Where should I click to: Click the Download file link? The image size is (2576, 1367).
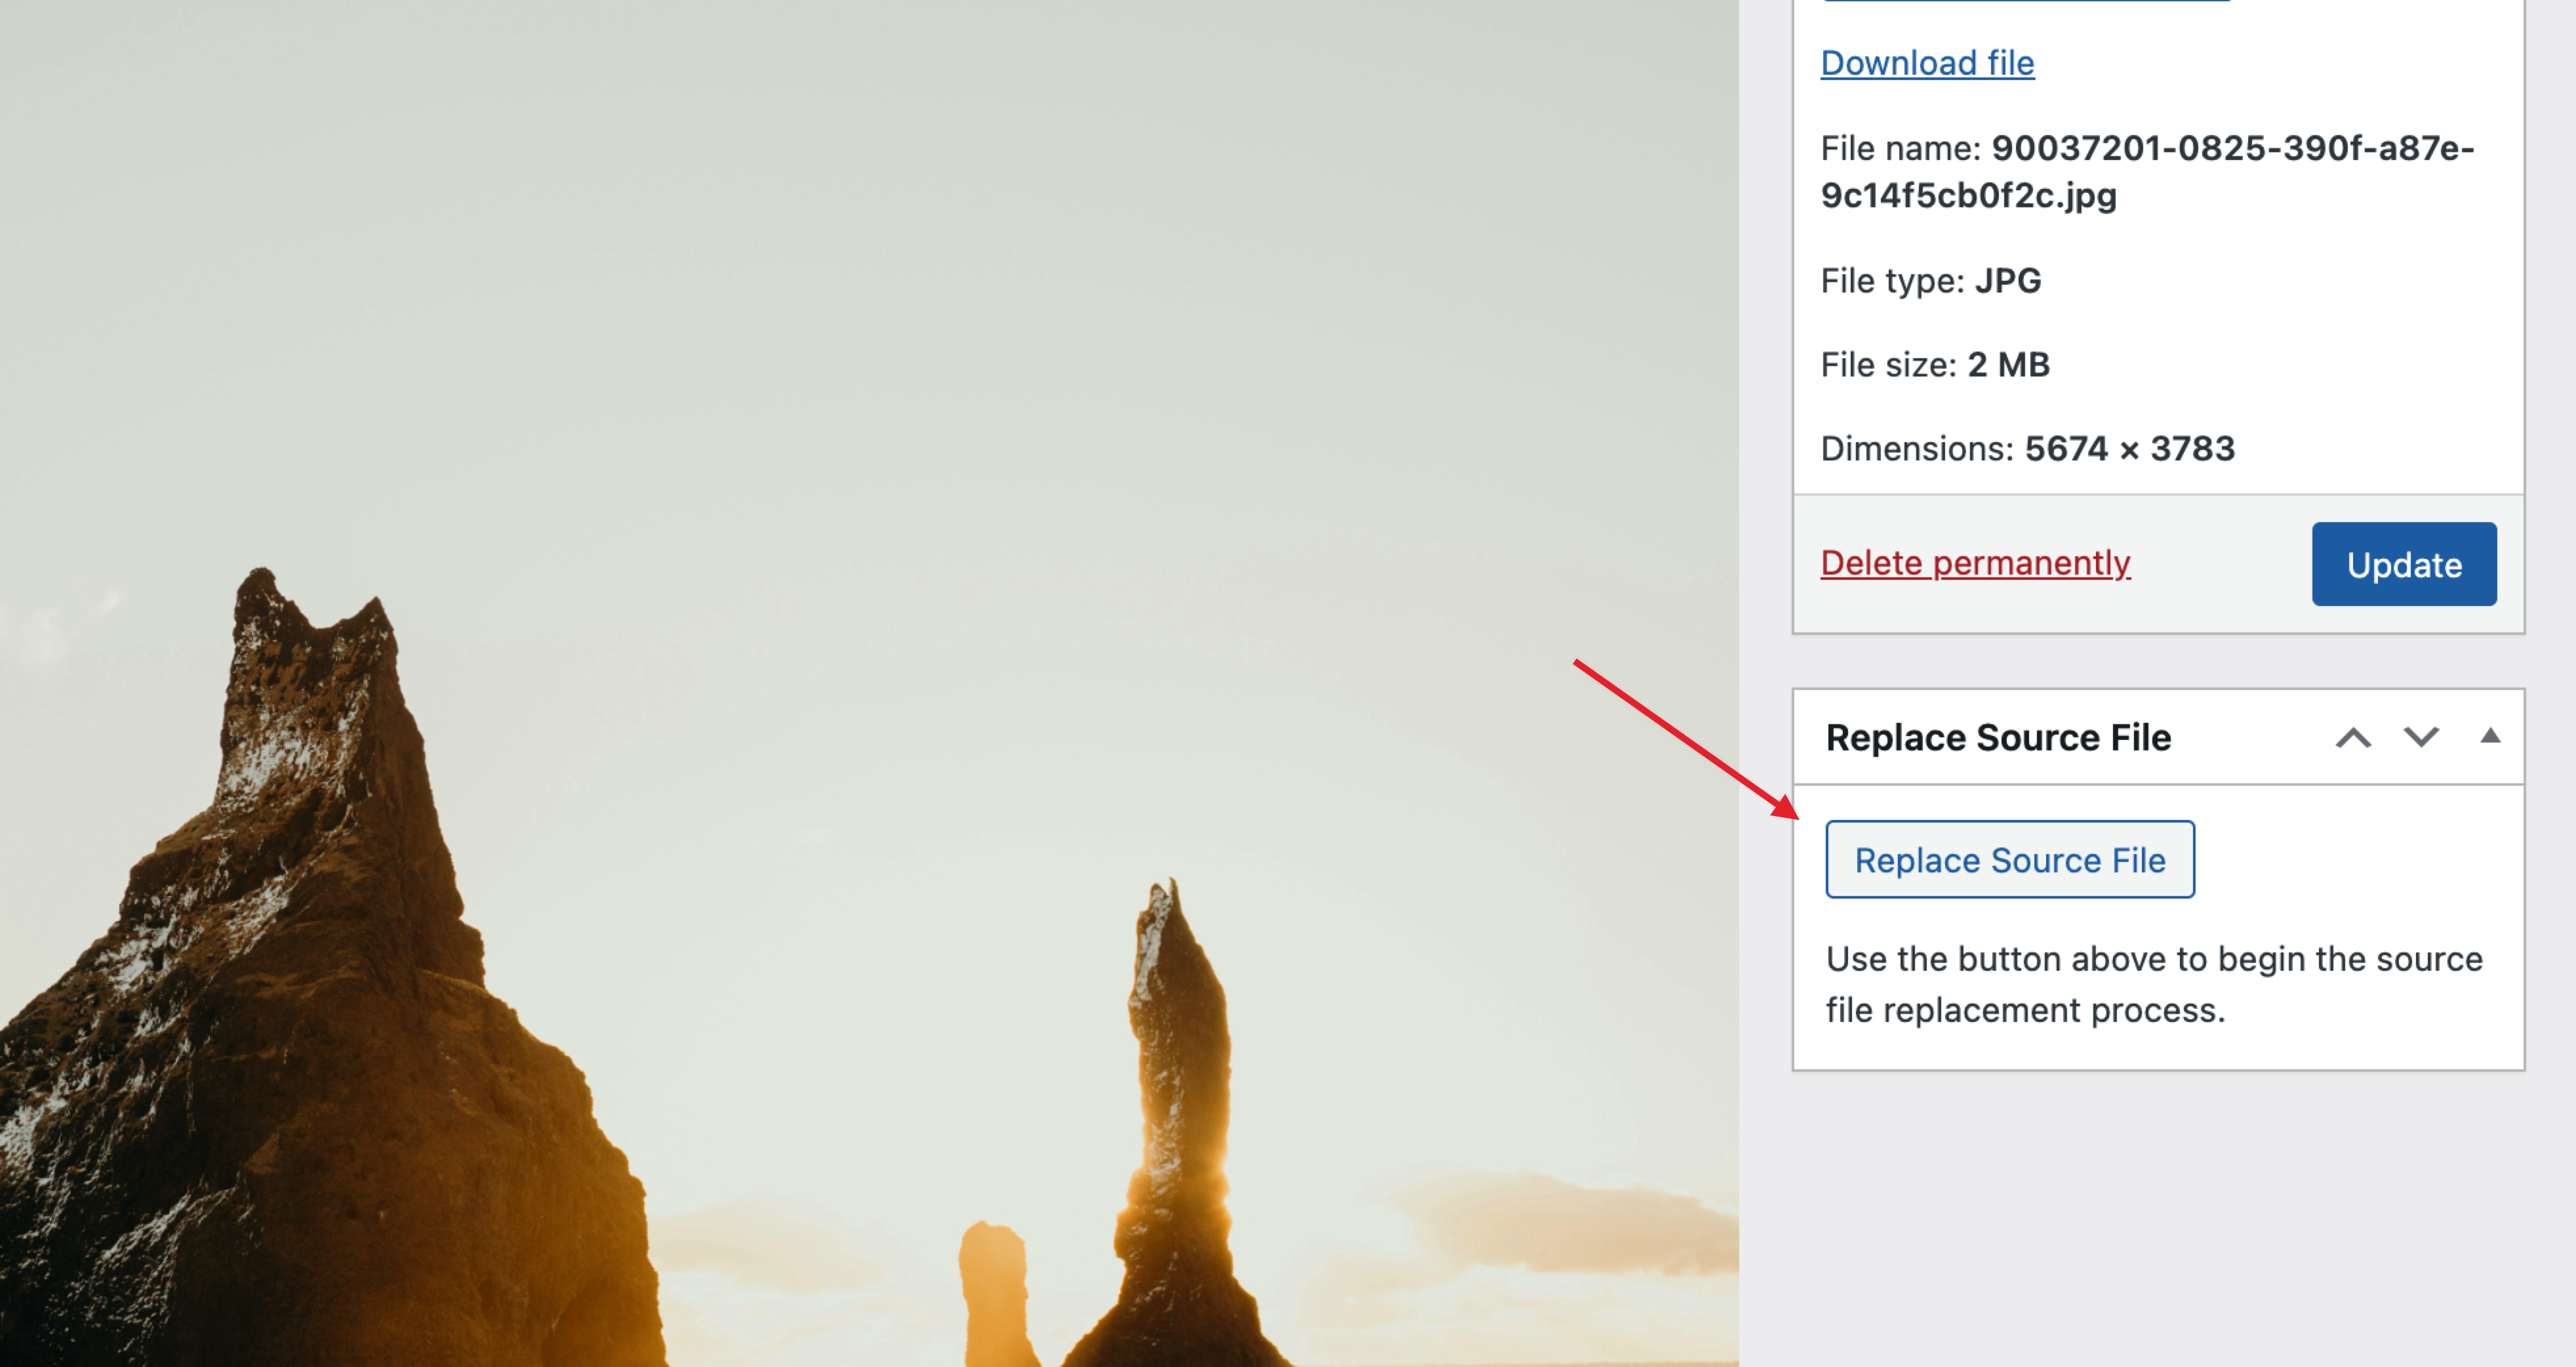[1927, 63]
